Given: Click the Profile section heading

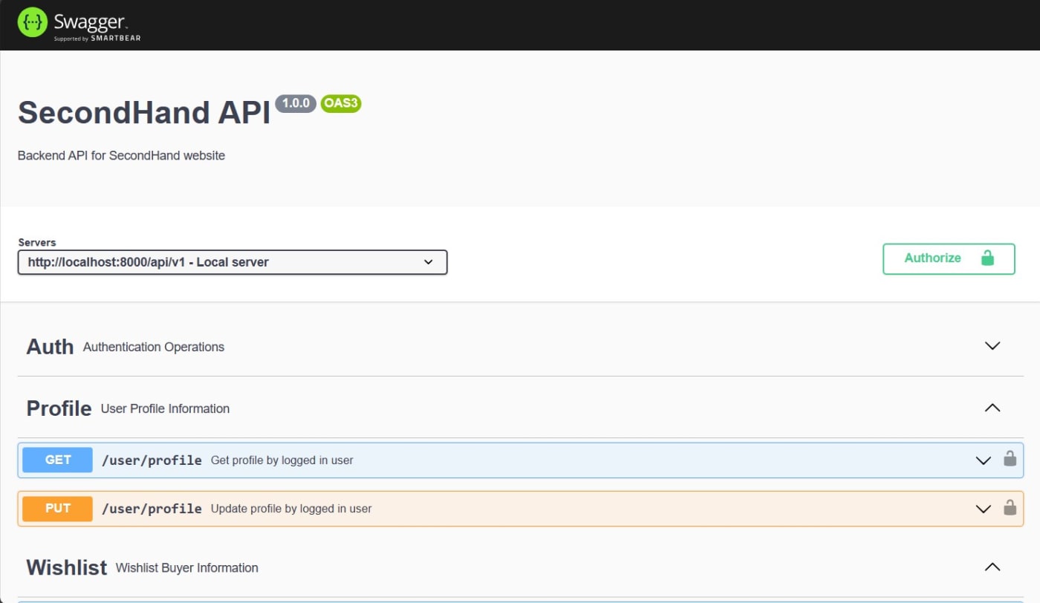Looking at the screenshot, I should (59, 408).
